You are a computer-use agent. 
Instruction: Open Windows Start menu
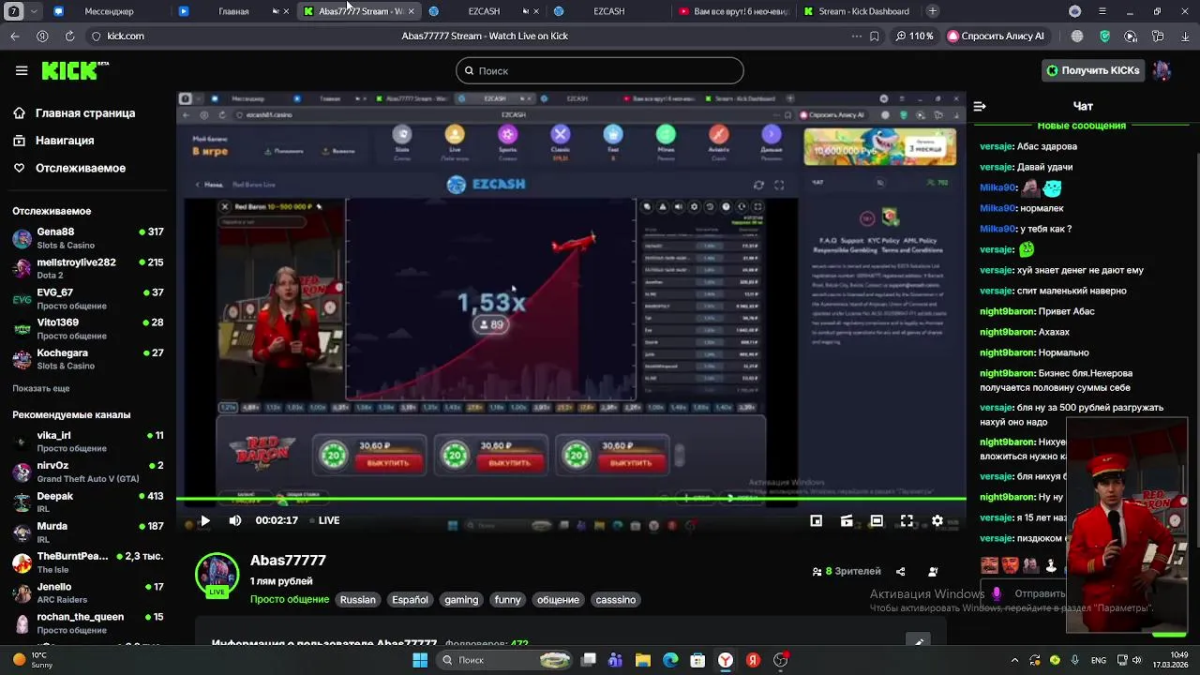[420, 660]
